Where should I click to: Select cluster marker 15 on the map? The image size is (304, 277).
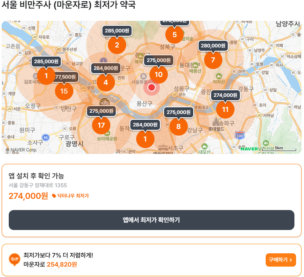(64, 91)
